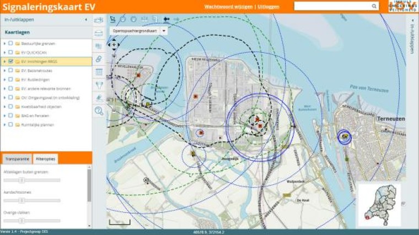Click the map pan navigation control
The image size is (419, 235).
115,44
